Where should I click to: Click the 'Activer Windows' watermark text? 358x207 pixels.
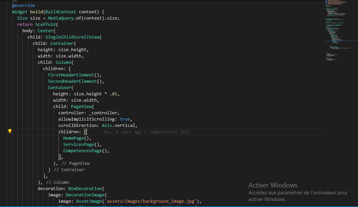pyautogui.click(x=273, y=185)
